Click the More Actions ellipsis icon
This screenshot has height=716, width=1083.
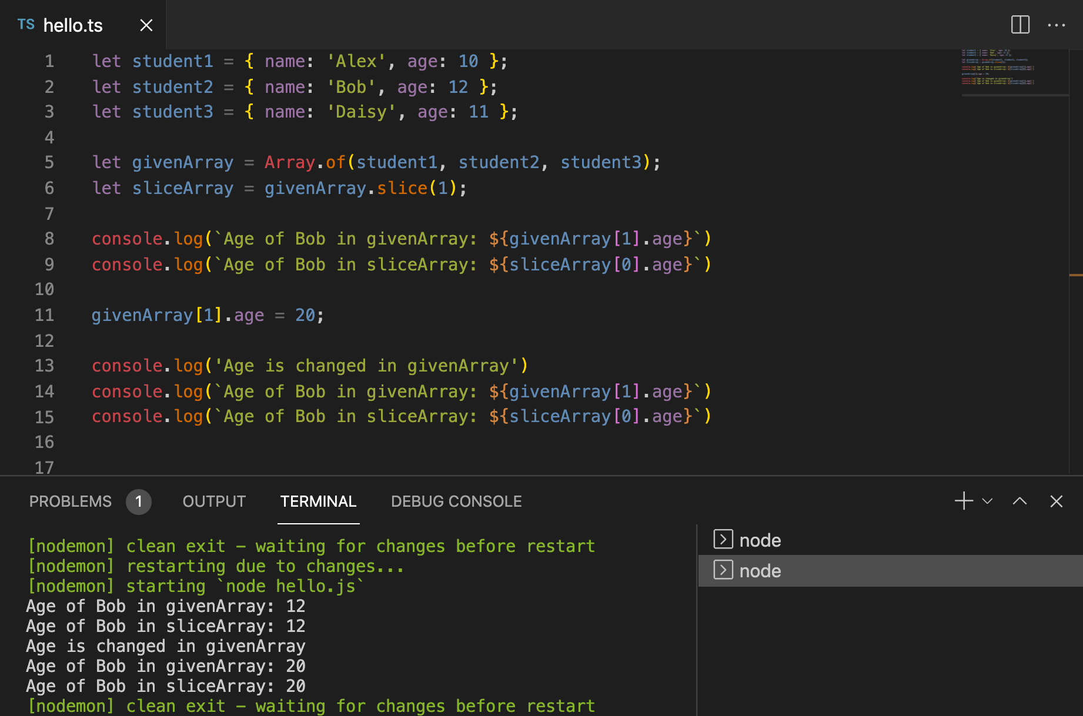pyautogui.click(x=1057, y=25)
